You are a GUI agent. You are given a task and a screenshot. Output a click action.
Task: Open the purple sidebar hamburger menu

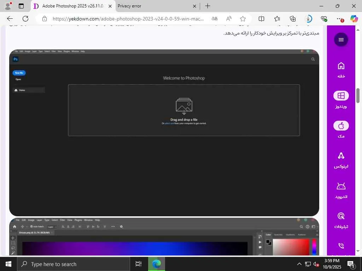coord(341,40)
